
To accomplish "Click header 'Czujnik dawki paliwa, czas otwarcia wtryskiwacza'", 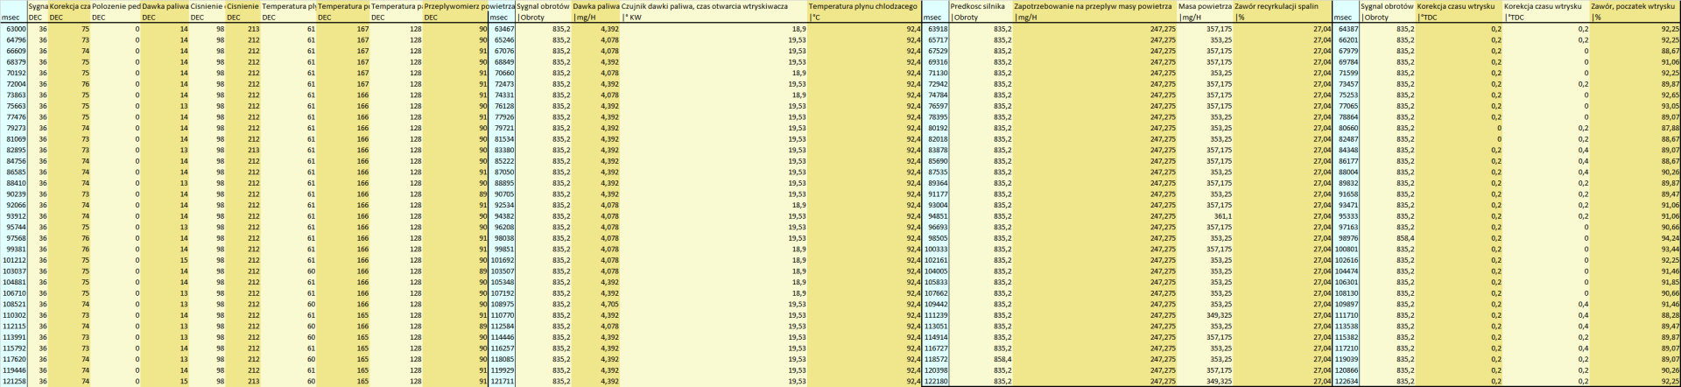I will click(x=714, y=6).
